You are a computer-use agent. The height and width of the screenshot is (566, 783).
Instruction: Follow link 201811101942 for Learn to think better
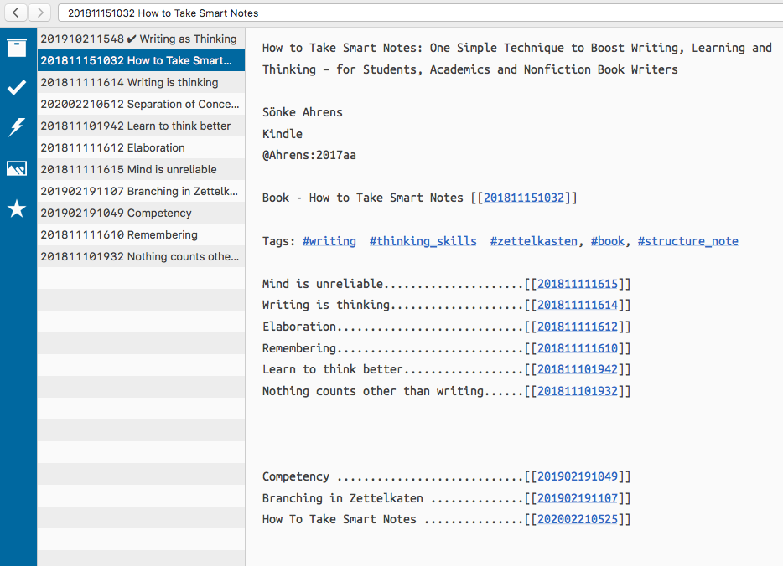(x=578, y=369)
